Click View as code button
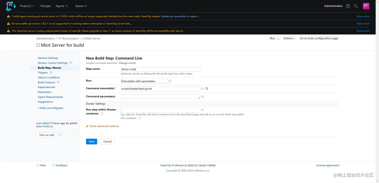The width and height of the screenshot is (379, 183). pyautogui.click(x=47, y=135)
